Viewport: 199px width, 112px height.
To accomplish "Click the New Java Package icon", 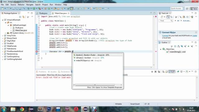I will (45, 8).
